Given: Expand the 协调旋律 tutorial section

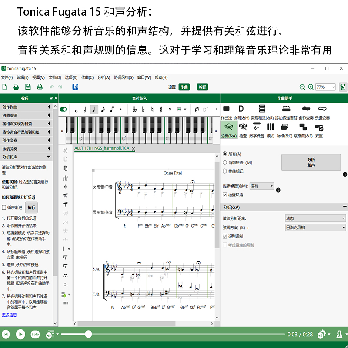Looking at the screenshot, I should pos(26,115).
